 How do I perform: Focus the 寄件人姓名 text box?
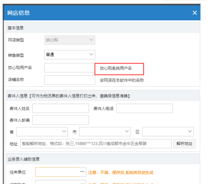click(x=60, y=108)
